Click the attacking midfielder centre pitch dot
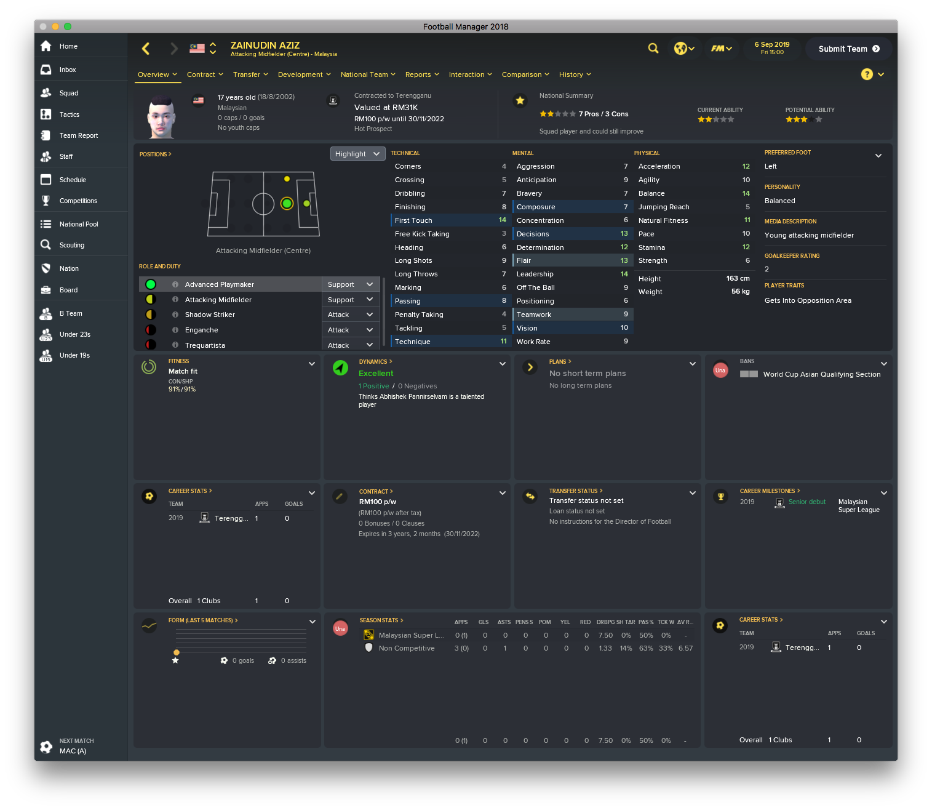932x810 pixels. click(287, 203)
